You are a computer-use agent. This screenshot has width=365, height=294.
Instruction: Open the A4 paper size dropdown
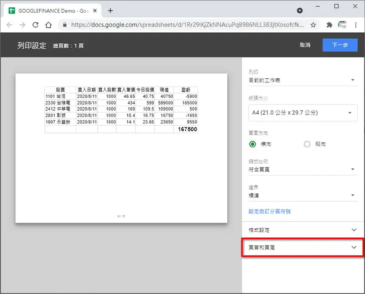[303, 113]
